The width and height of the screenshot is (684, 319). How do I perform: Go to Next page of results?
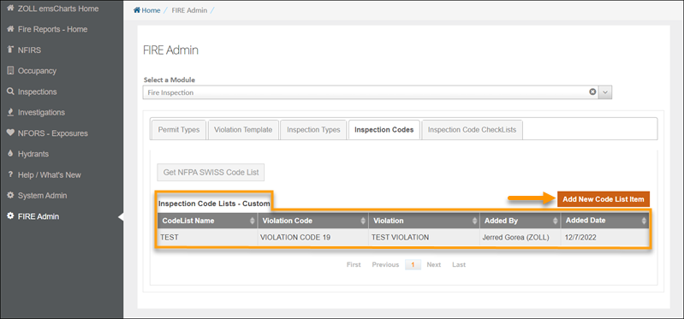tap(434, 264)
